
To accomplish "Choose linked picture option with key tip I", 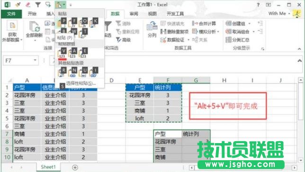I will pyautogui.click(x=93, y=72).
